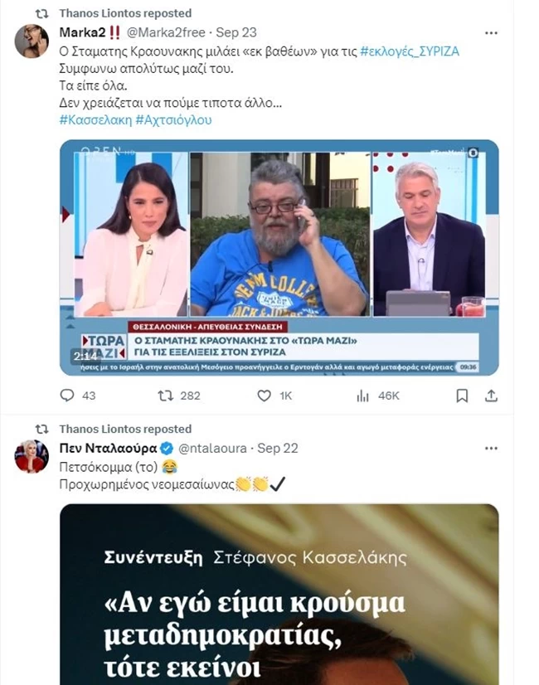Open hashtag #Κασσελακη

click(x=95, y=119)
